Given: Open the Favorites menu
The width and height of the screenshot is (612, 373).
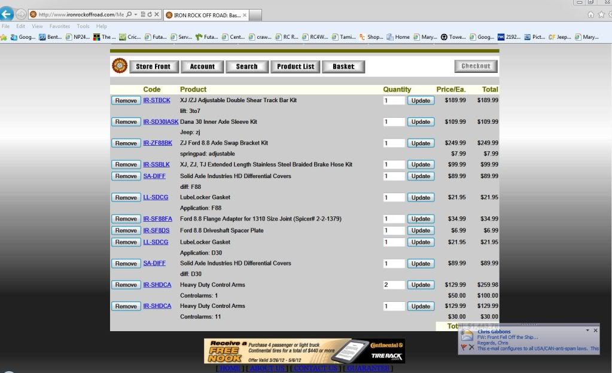Looking at the screenshot, I should tap(60, 26).
